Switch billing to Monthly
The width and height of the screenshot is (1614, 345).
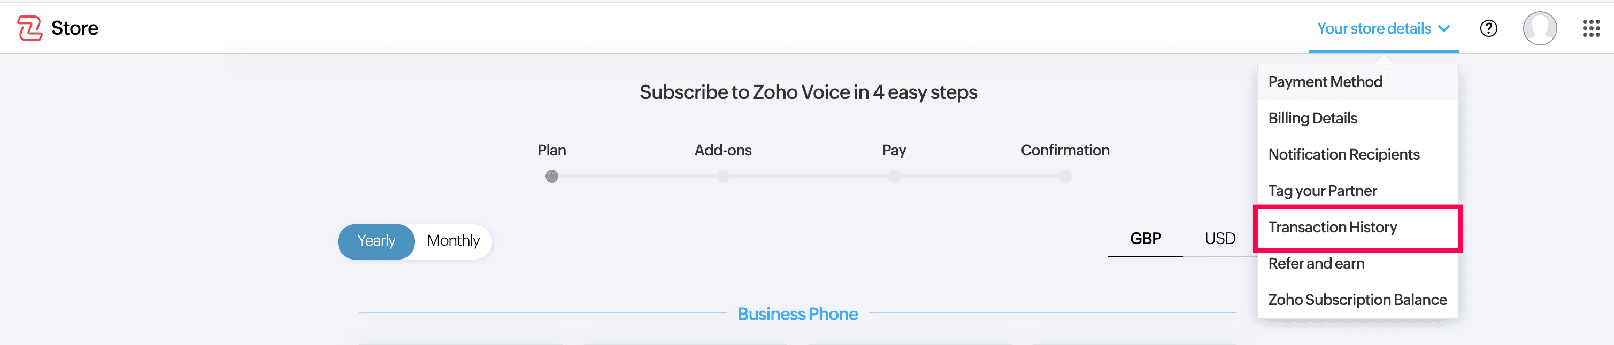click(453, 241)
